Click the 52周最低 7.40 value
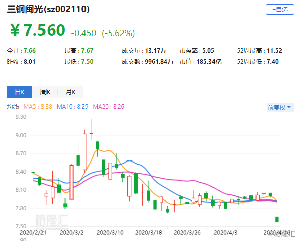 point(258,62)
